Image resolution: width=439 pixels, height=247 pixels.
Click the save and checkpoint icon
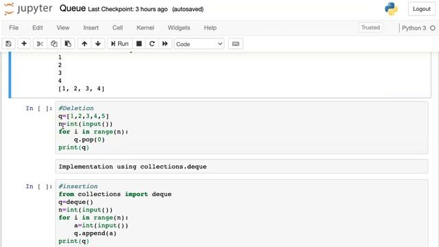(x=8, y=44)
